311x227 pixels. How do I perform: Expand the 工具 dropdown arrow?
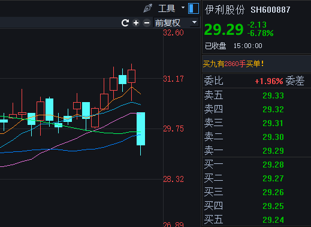click(183, 8)
